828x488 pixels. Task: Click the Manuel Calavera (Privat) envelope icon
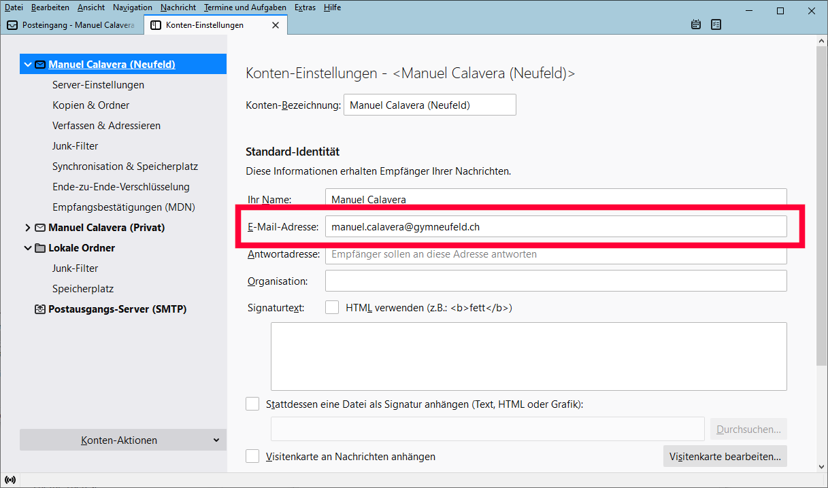point(40,228)
